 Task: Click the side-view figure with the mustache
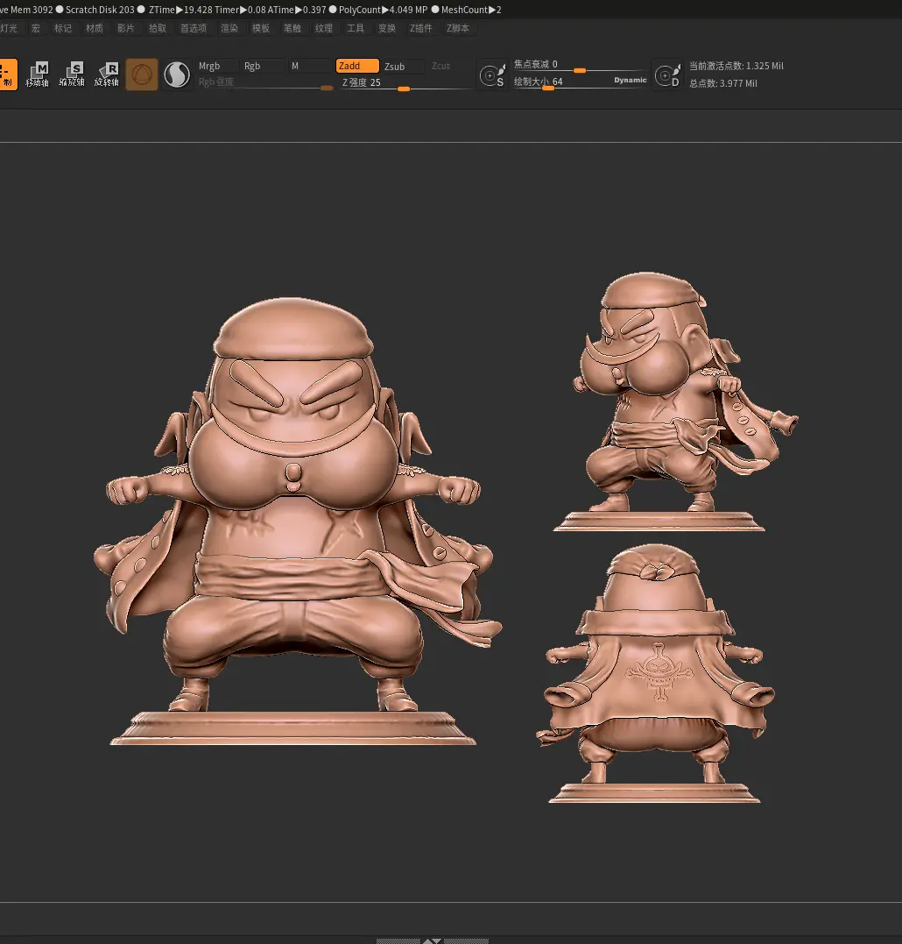(675, 401)
